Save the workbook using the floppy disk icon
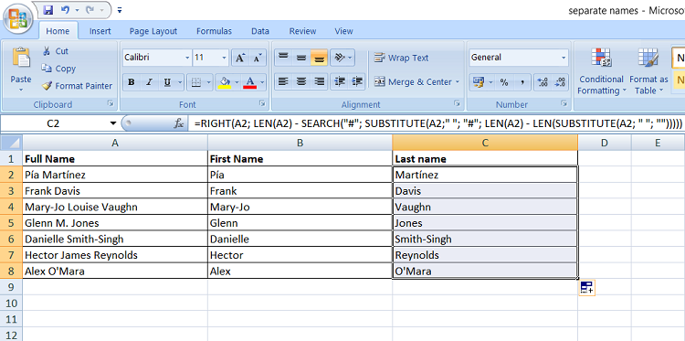This screenshot has height=341, width=685. [48, 9]
